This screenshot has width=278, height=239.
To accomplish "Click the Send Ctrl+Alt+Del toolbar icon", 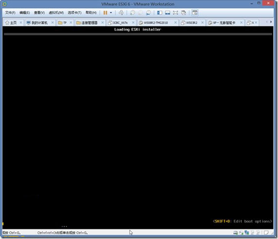I will (121, 13).
